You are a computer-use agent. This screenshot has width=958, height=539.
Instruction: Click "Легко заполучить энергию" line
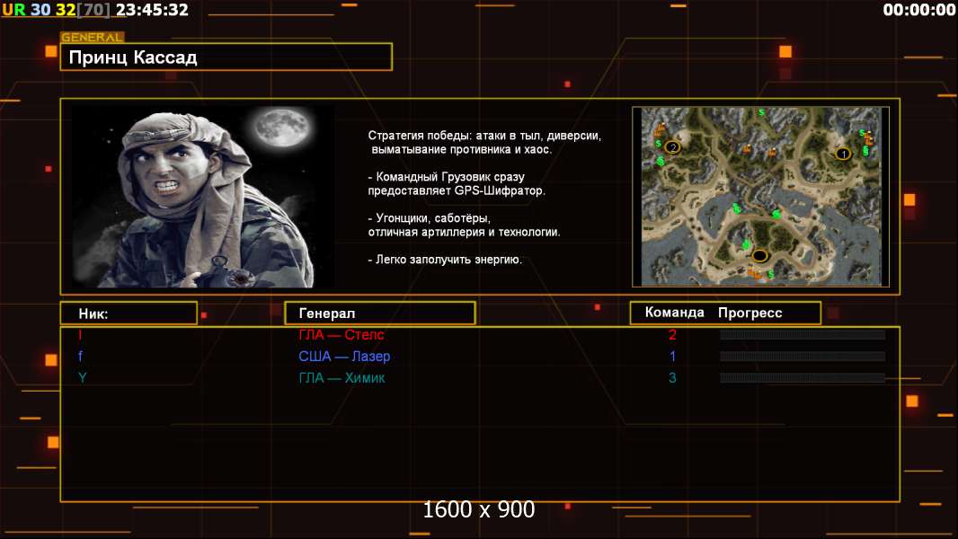(445, 260)
